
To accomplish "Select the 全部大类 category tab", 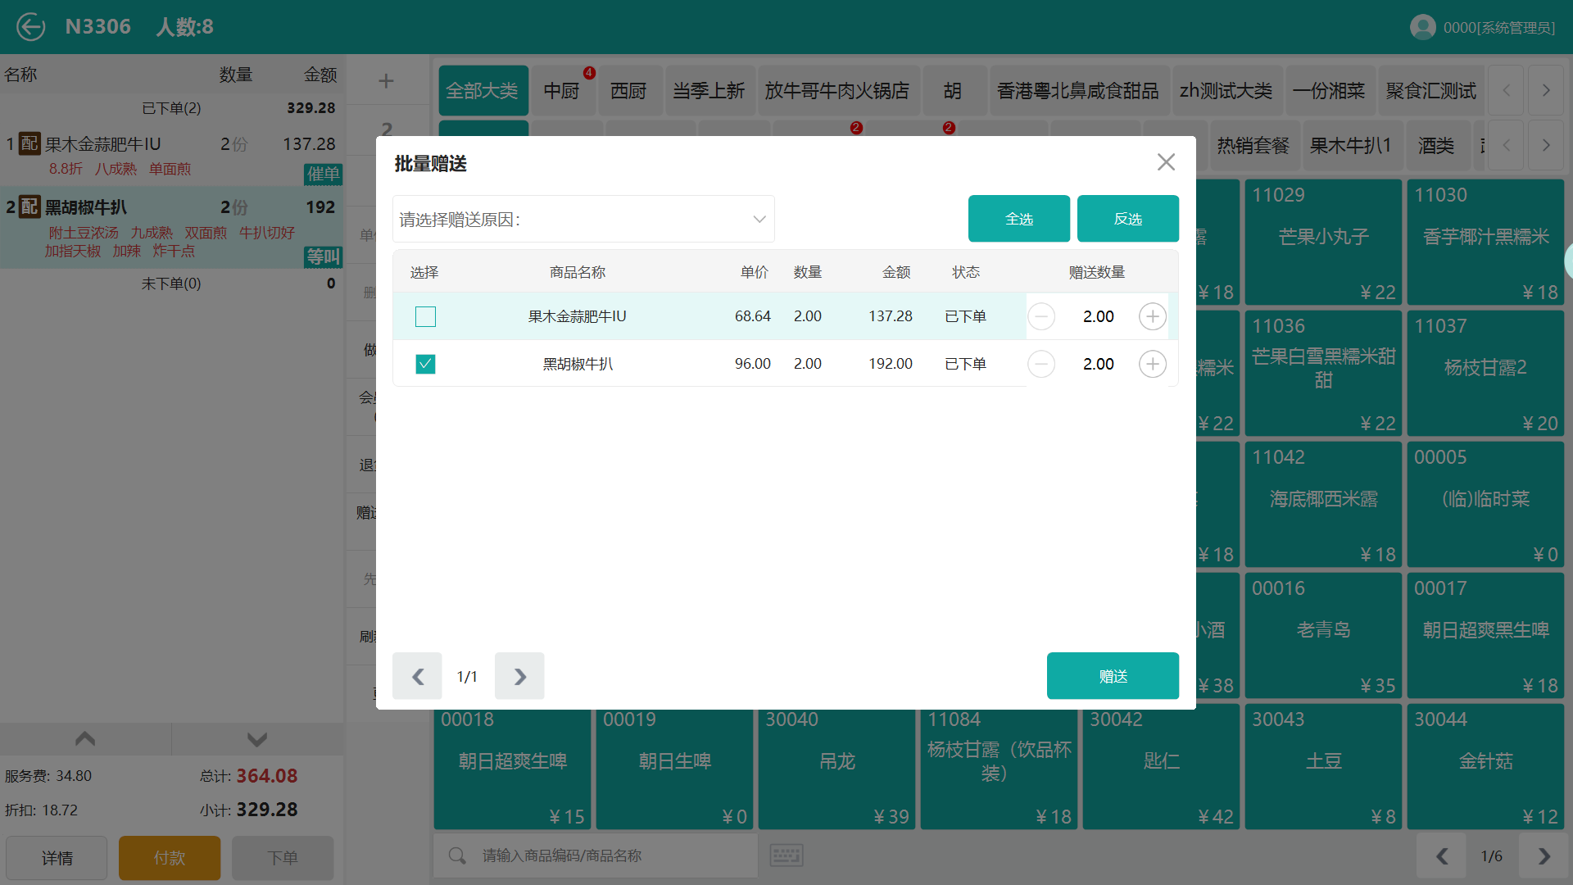I will pyautogui.click(x=483, y=90).
